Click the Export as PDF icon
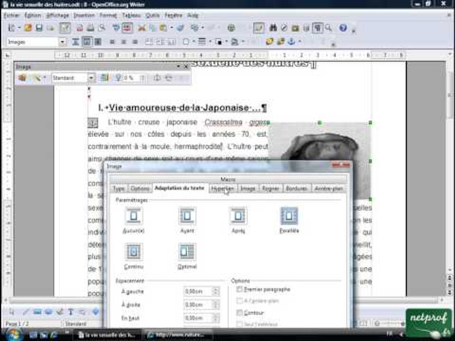Screen dimensions: 455x341 click(x=80, y=28)
